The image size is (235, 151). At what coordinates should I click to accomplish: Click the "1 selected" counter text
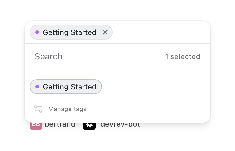(182, 57)
